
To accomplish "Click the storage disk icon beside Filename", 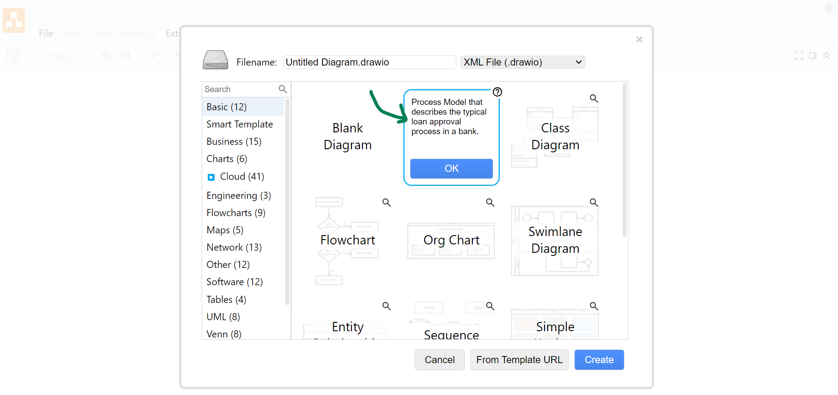I will coord(215,60).
